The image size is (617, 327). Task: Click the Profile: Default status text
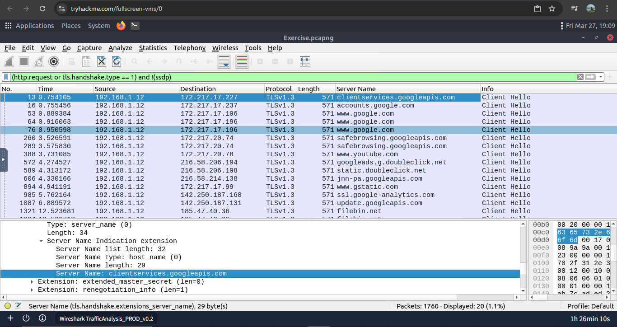pyautogui.click(x=590, y=306)
